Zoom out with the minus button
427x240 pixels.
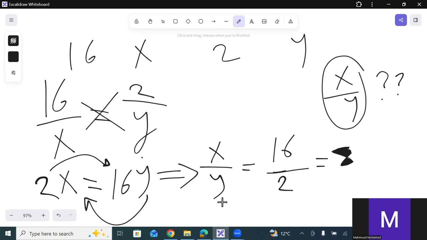11,215
